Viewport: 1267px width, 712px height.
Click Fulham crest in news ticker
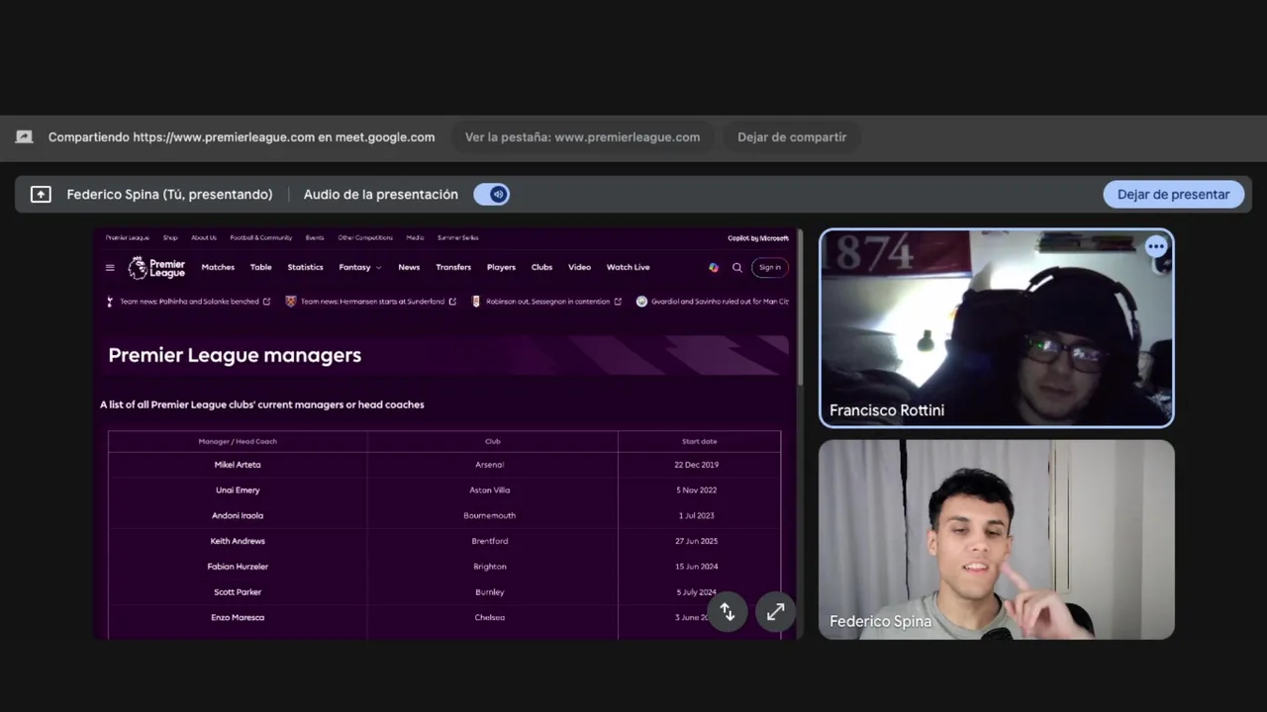(x=476, y=302)
